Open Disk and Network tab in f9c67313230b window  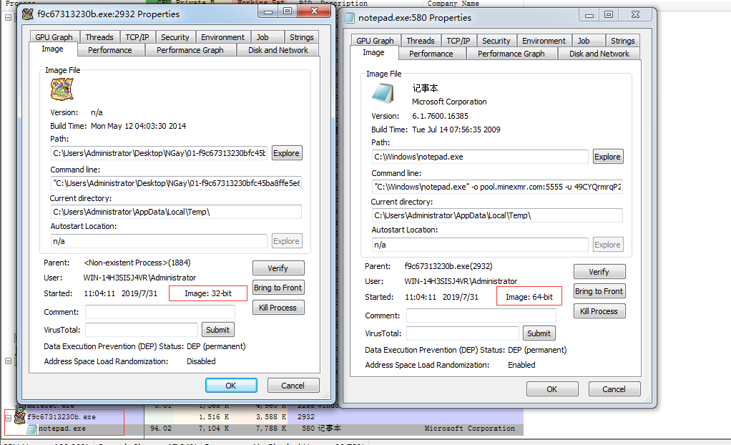pos(278,50)
